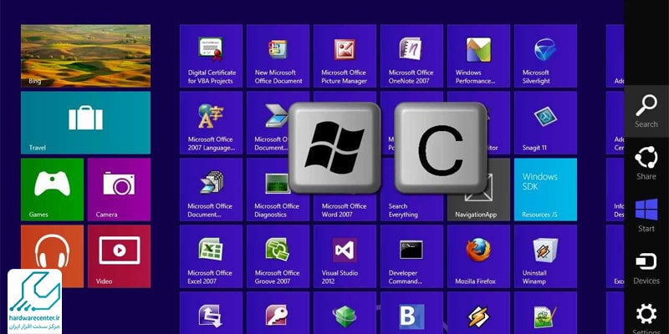Launch Microsoft Office Picture Manager
The image size is (669, 334).
(345, 56)
